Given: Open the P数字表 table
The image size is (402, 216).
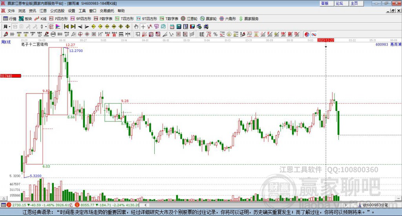Looking at the screenshot, I should pyautogui.click(x=103, y=19).
